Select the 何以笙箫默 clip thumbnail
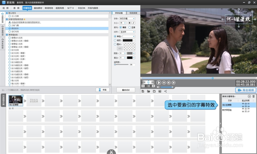 tap(16, 100)
